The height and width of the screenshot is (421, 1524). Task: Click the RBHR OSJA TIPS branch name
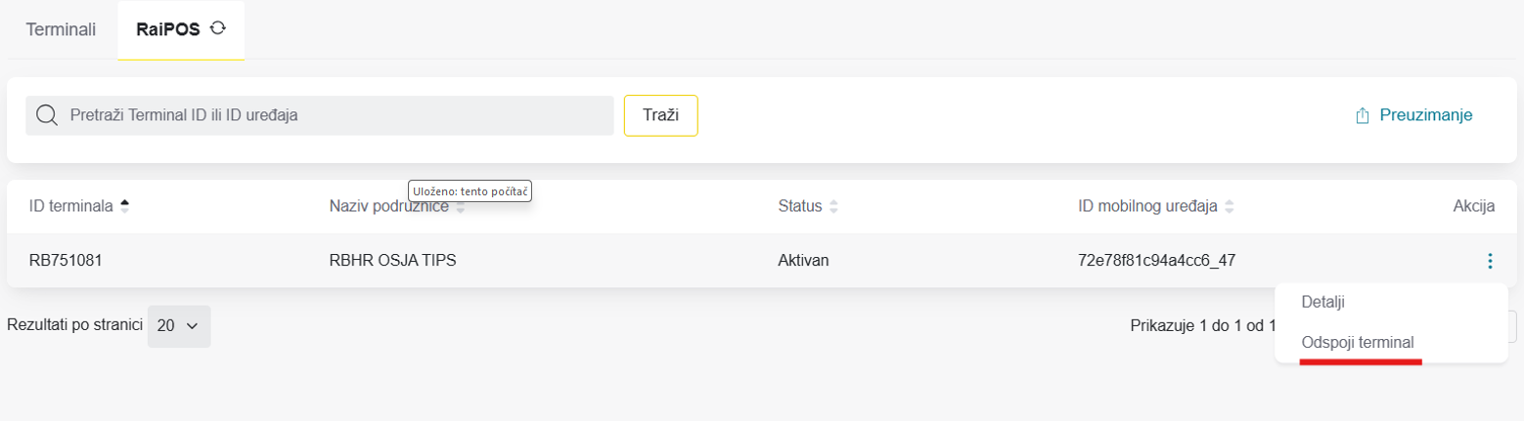click(393, 261)
